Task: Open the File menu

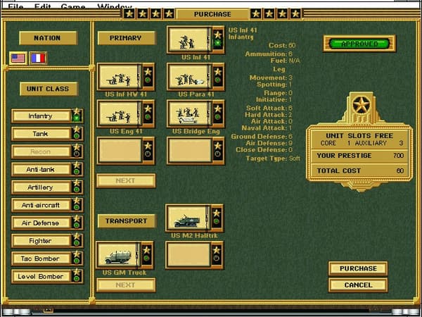Action: pos(15,6)
